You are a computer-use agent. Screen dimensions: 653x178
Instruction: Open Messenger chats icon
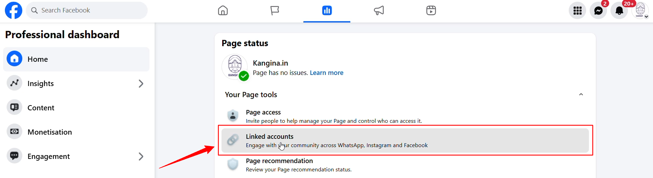(x=598, y=11)
